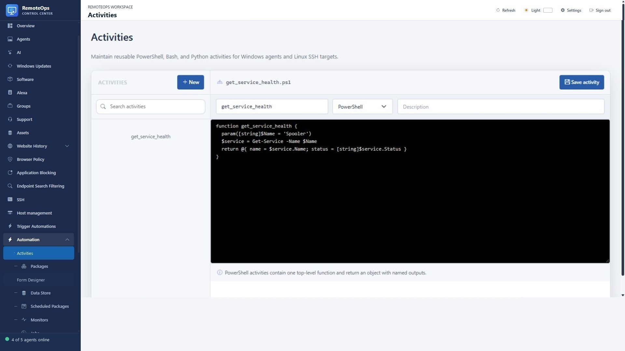Click the Agents monitor icon
This screenshot has width=625, height=351.
(10, 39)
